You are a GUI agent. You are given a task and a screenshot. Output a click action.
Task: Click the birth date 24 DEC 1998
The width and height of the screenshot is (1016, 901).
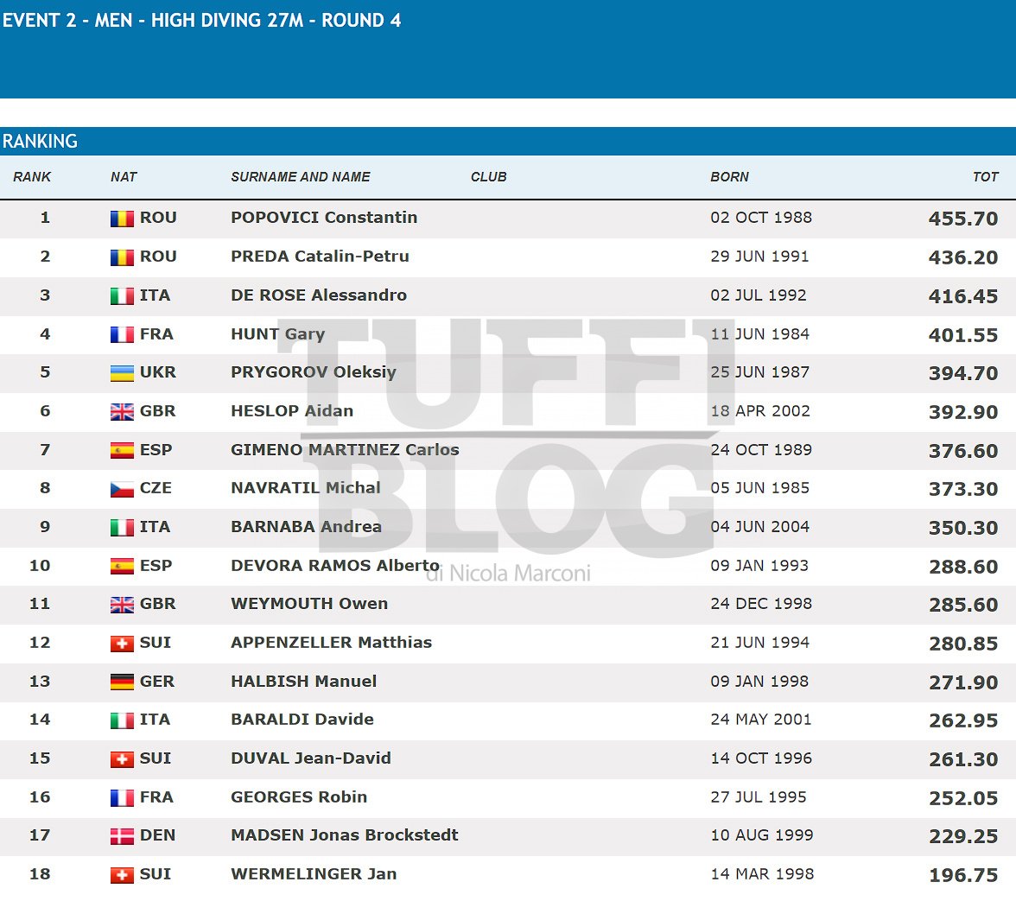click(x=761, y=604)
